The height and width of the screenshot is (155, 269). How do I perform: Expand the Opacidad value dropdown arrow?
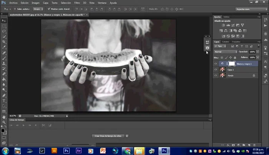[257, 51]
